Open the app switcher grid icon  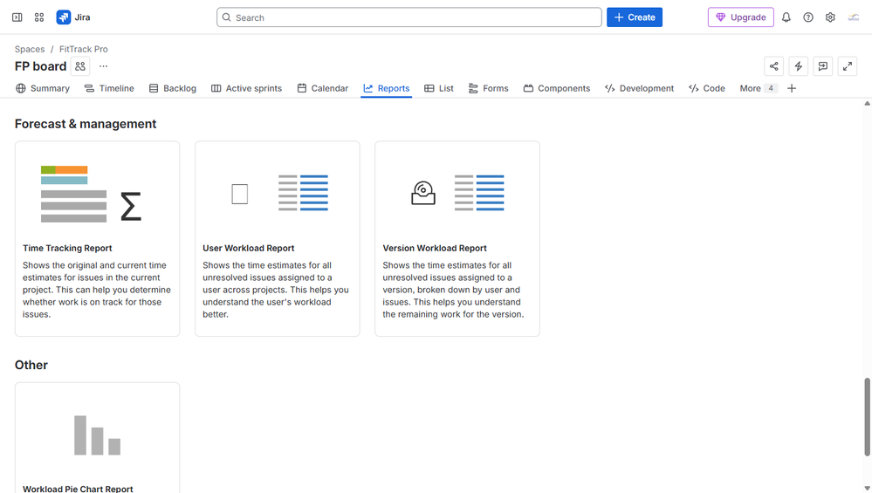tap(39, 17)
